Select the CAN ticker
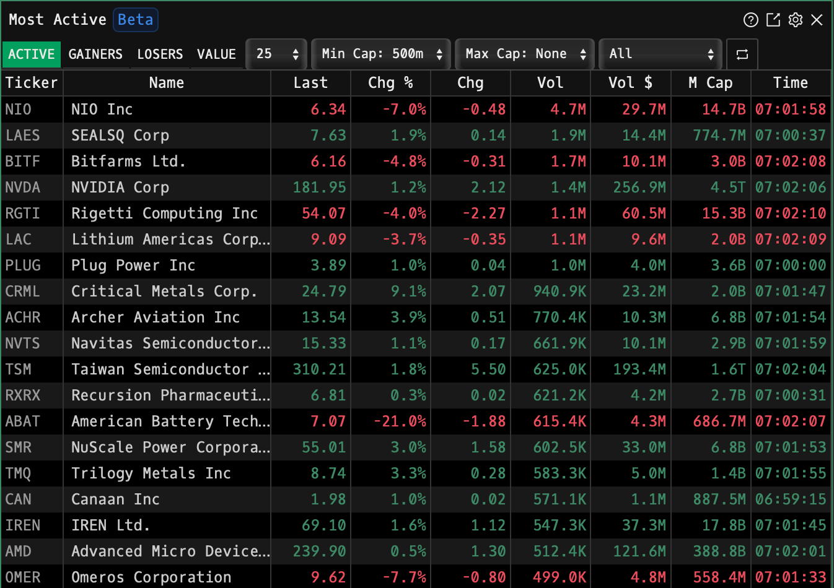The width and height of the screenshot is (834, 588). click(19, 499)
